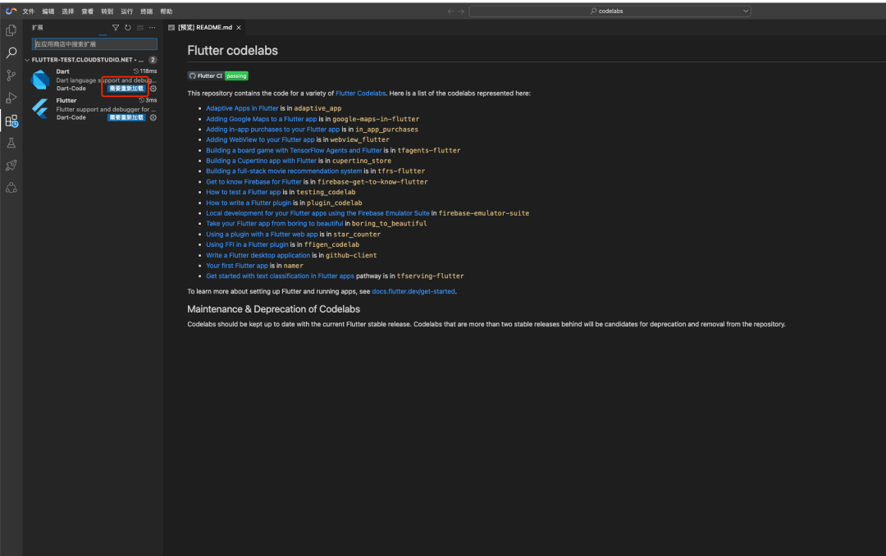Open the TensorFlow Agents board game link
The height and width of the screenshot is (556, 886).
pos(294,150)
